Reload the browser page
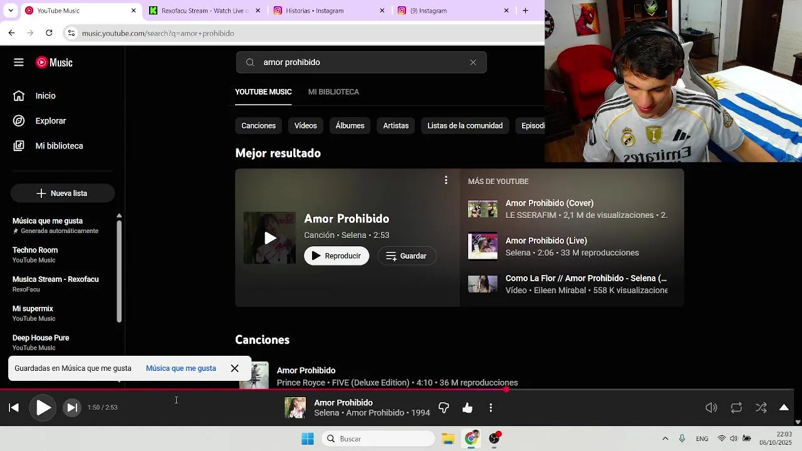 tap(49, 33)
